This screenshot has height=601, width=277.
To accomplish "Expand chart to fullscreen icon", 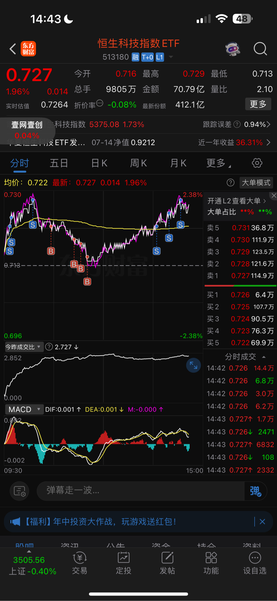I will pyautogui.click(x=193, y=365).
